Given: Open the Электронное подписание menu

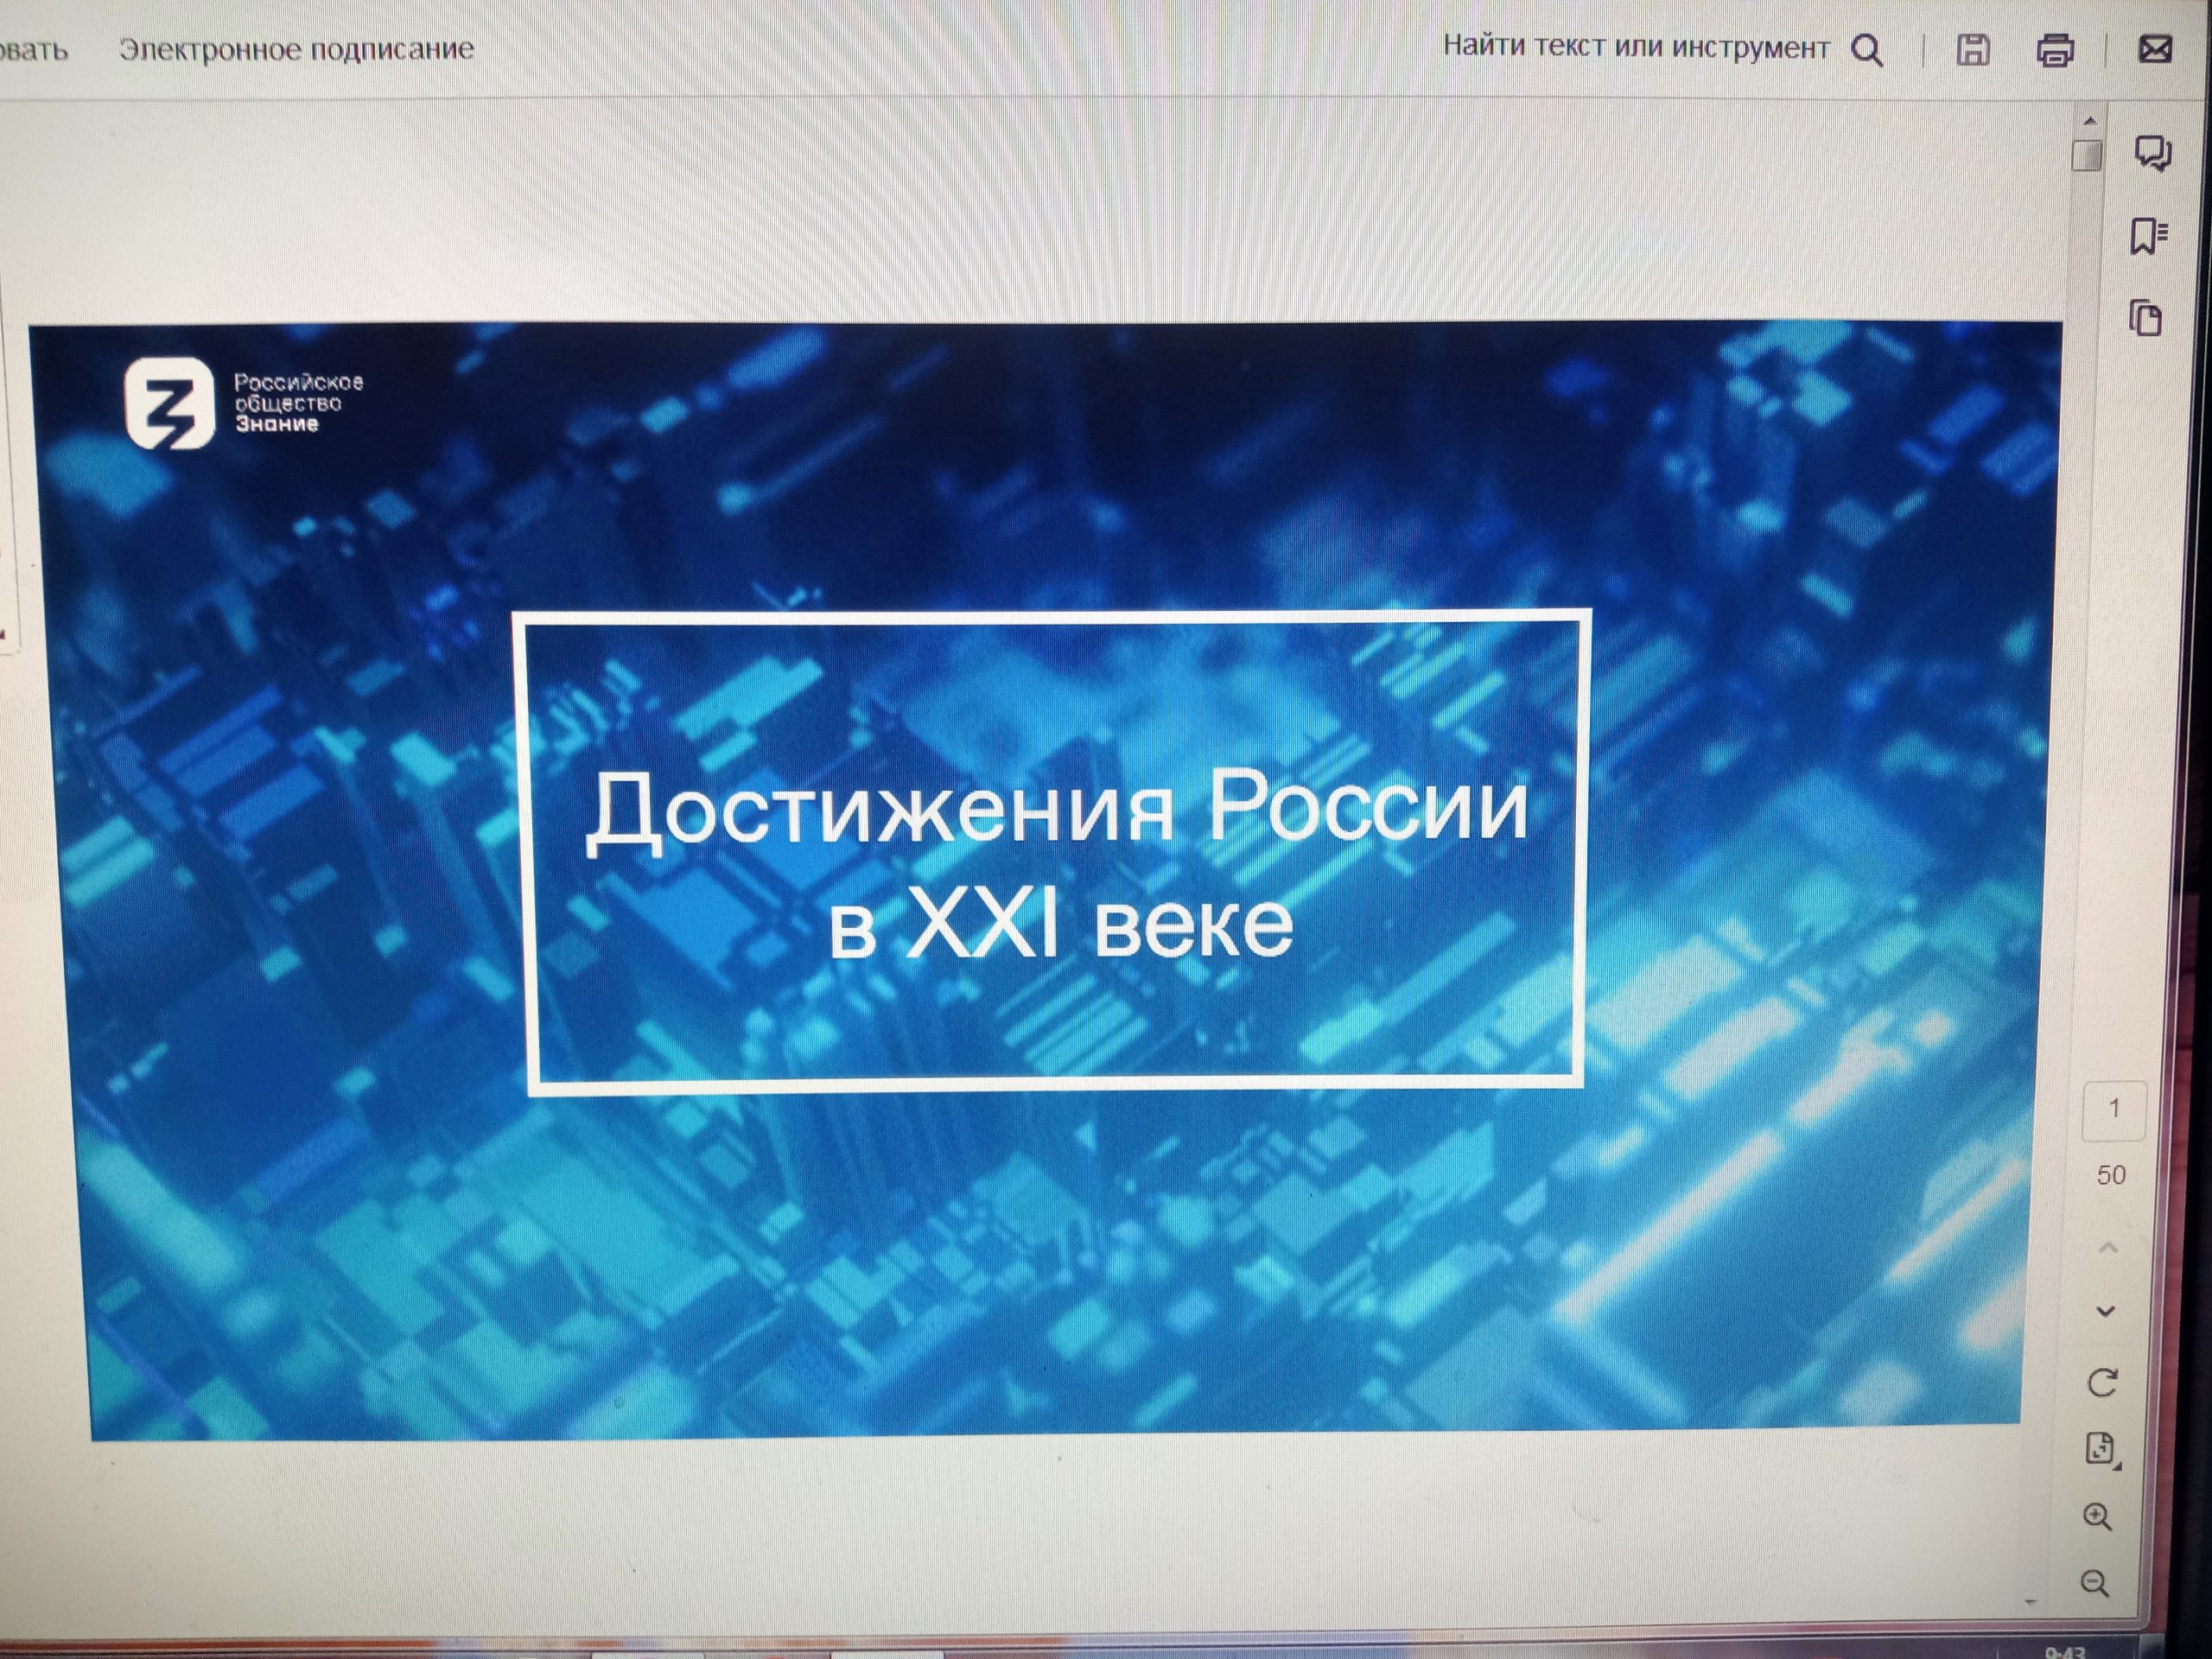Looking at the screenshot, I should [x=296, y=49].
